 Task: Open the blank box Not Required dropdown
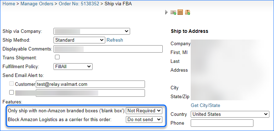tap(144, 111)
